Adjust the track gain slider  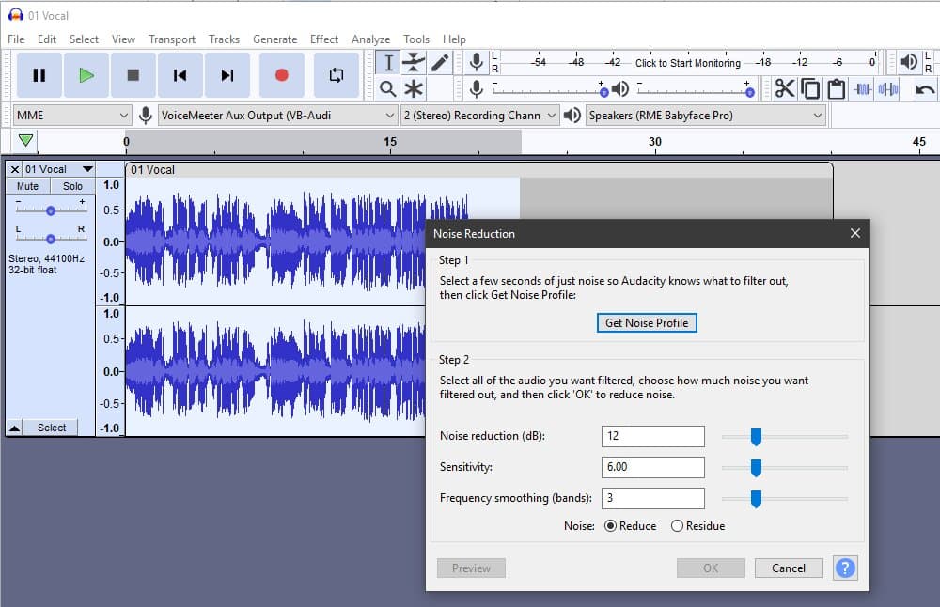tap(51, 210)
